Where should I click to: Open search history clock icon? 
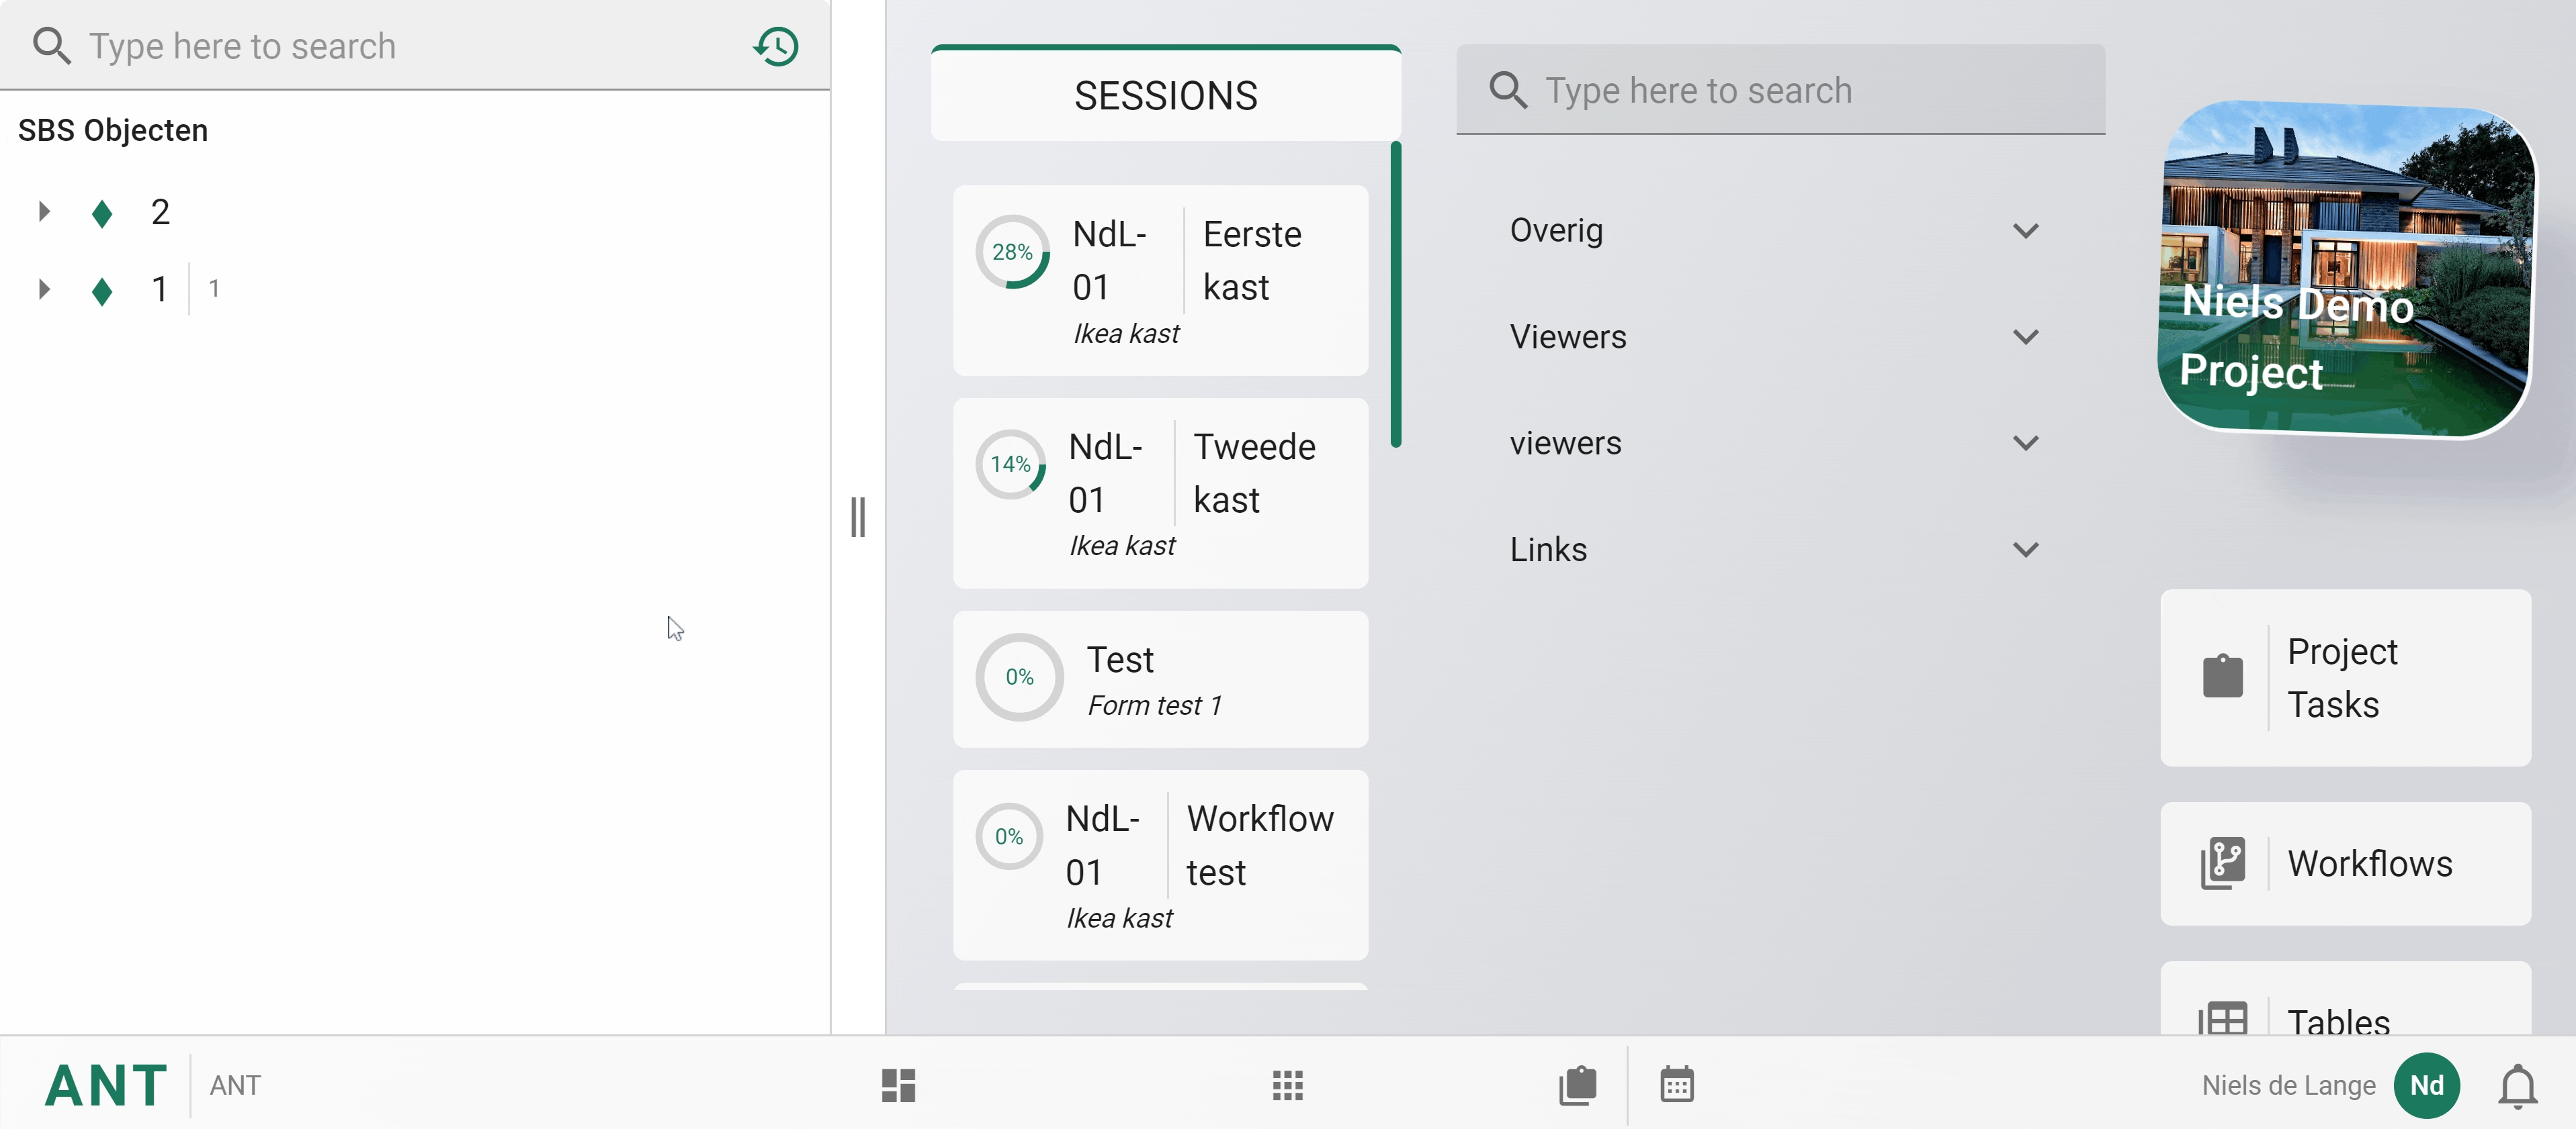(x=776, y=46)
